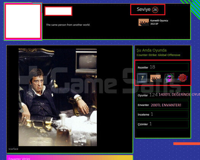The width and height of the screenshot is (200, 160).
Task: Open Counter-Strike: Global Offensive game link
Action: 158,55
